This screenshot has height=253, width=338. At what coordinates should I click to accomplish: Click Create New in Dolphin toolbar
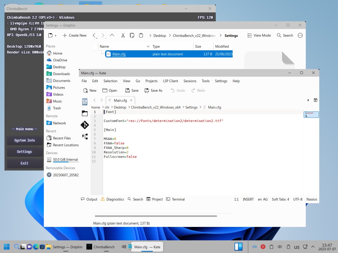click(74, 35)
